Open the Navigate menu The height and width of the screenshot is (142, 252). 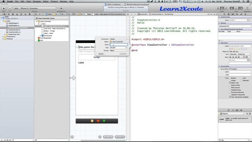click(37, 1)
